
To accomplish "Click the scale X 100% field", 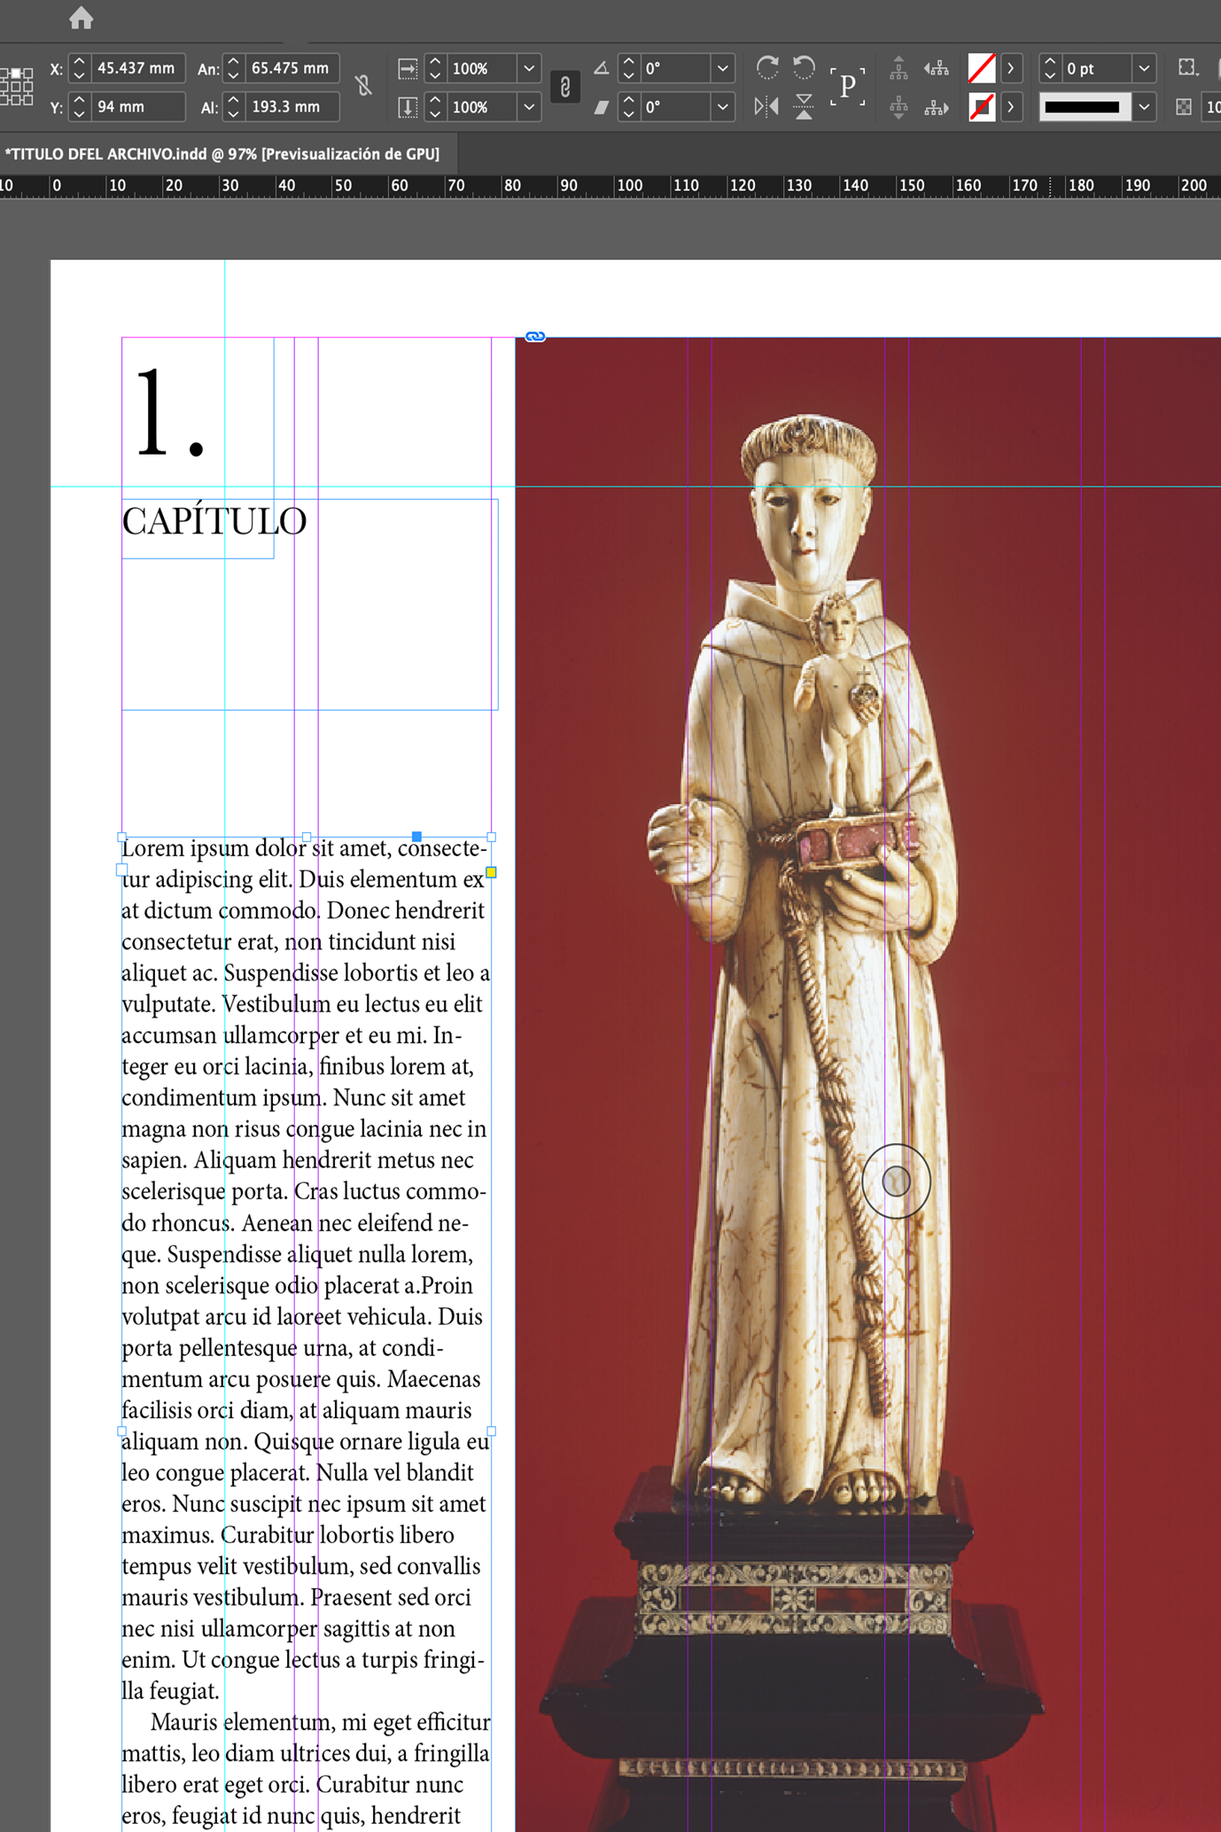I will coord(482,68).
